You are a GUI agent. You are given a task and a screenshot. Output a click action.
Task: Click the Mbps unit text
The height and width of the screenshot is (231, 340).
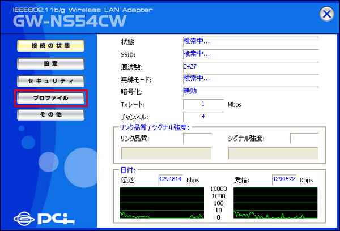[235, 105]
